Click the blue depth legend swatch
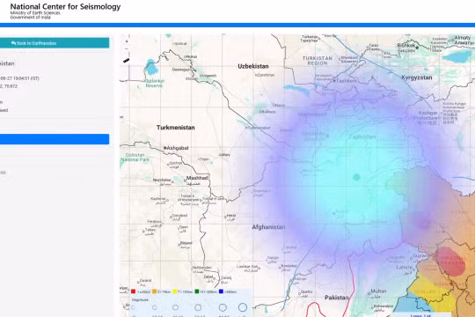 pyautogui.click(x=221, y=291)
